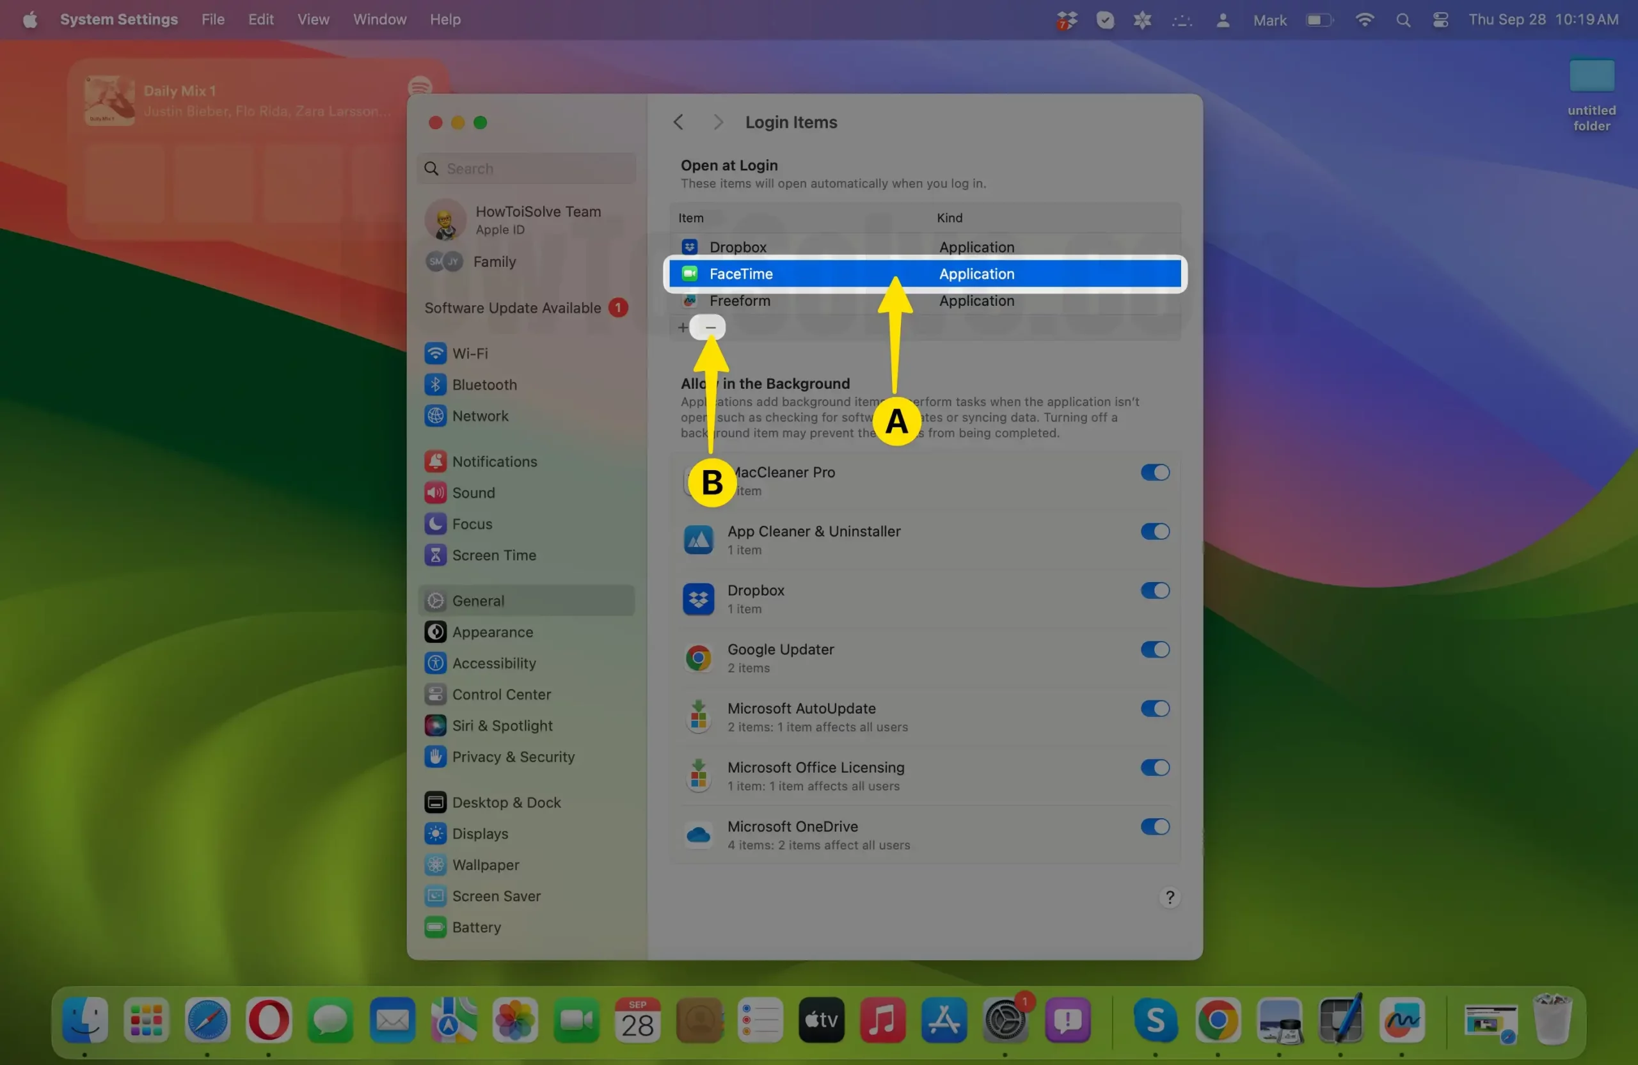Open Desktop & Dock settings
Image resolution: width=1638 pixels, height=1065 pixels.
pos(527,802)
